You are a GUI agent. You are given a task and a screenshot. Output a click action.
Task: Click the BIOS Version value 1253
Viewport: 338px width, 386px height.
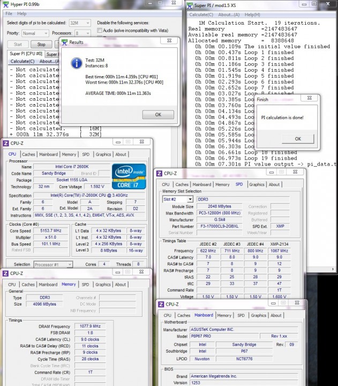pyautogui.click(x=244, y=383)
